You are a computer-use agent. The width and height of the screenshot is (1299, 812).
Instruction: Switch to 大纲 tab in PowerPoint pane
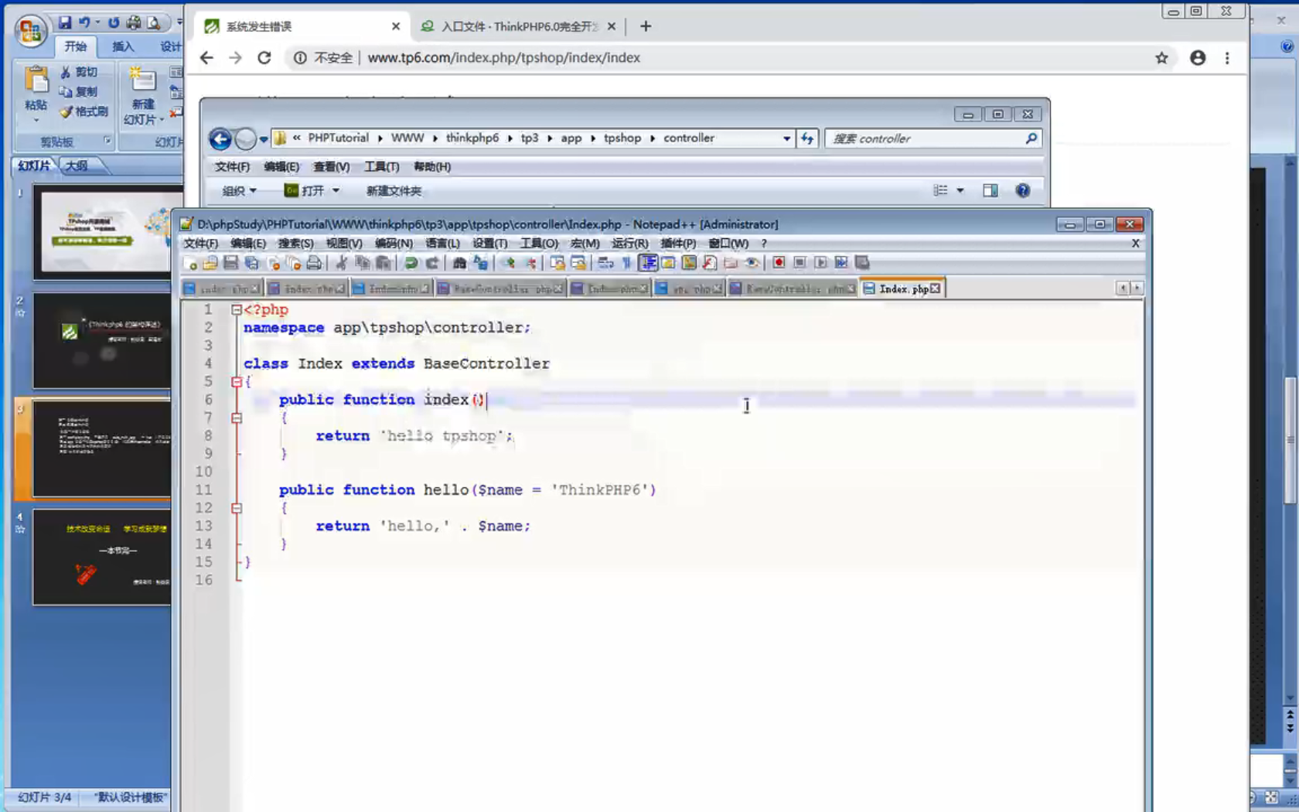pos(77,165)
